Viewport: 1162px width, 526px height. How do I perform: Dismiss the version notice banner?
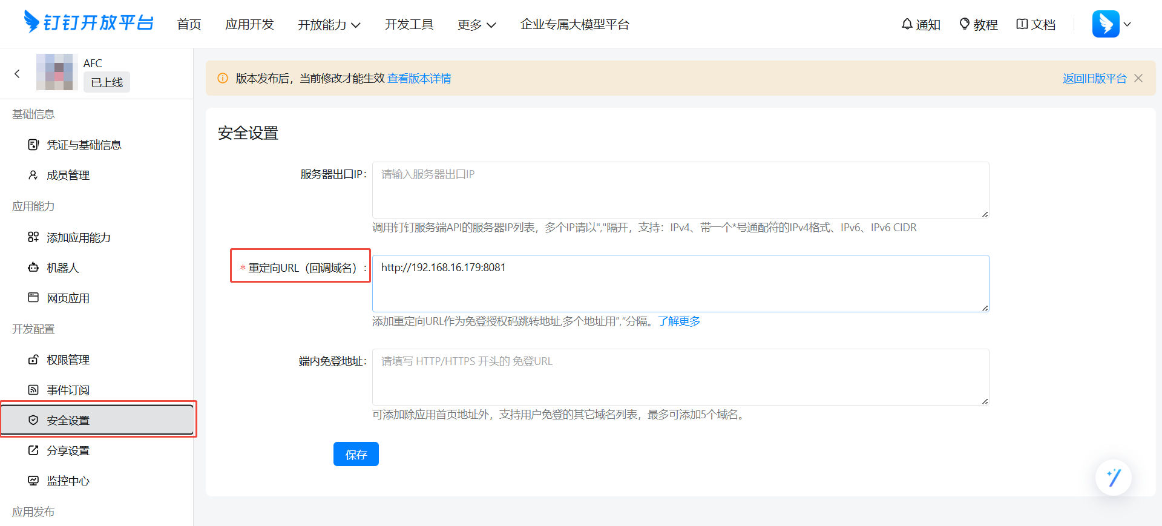coord(1138,79)
